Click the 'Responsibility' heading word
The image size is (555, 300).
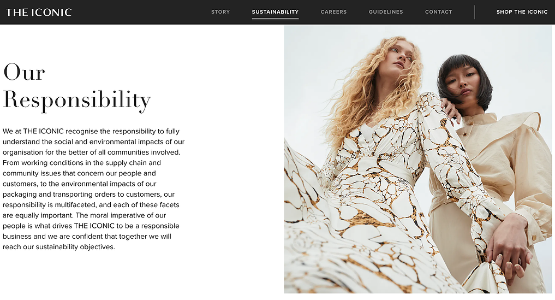pyautogui.click(x=77, y=100)
